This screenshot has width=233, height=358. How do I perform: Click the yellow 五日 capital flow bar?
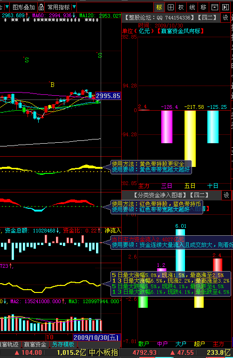click(190, 139)
